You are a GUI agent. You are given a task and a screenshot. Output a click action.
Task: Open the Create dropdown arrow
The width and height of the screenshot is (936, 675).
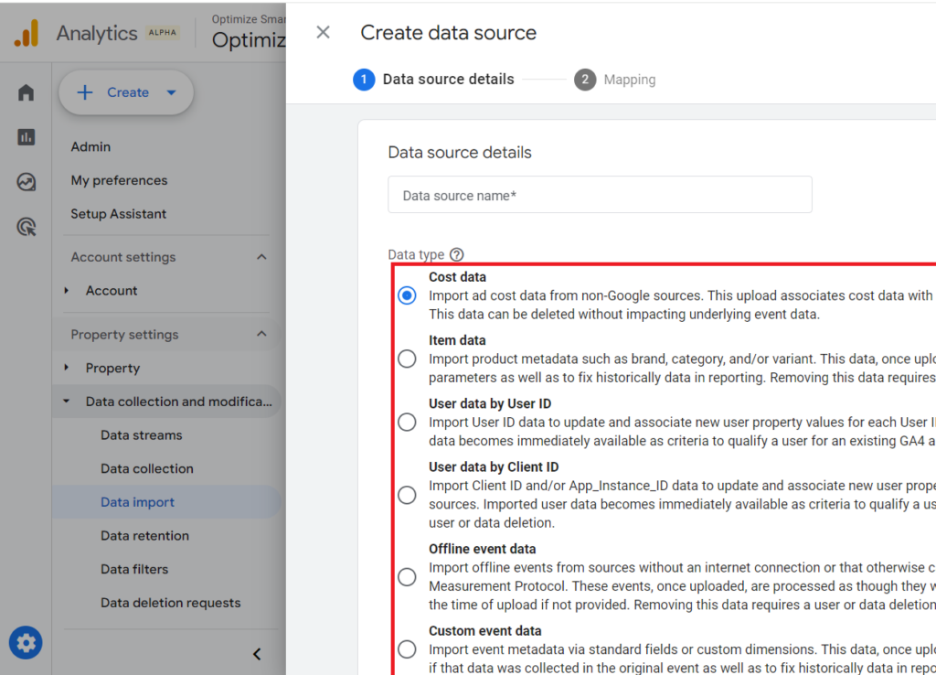coord(171,92)
